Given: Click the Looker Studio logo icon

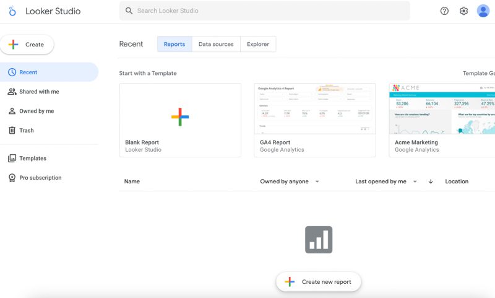Looking at the screenshot, I should pyautogui.click(x=12, y=11).
